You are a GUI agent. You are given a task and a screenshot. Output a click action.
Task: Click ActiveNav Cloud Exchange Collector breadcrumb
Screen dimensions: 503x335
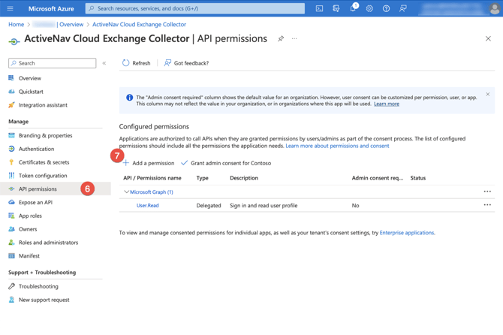pos(139,24)
